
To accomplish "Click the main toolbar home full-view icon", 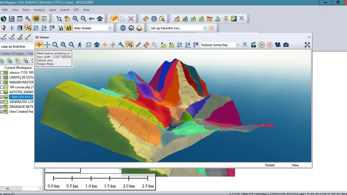I will pyautogui.click(x=100, y=19).
